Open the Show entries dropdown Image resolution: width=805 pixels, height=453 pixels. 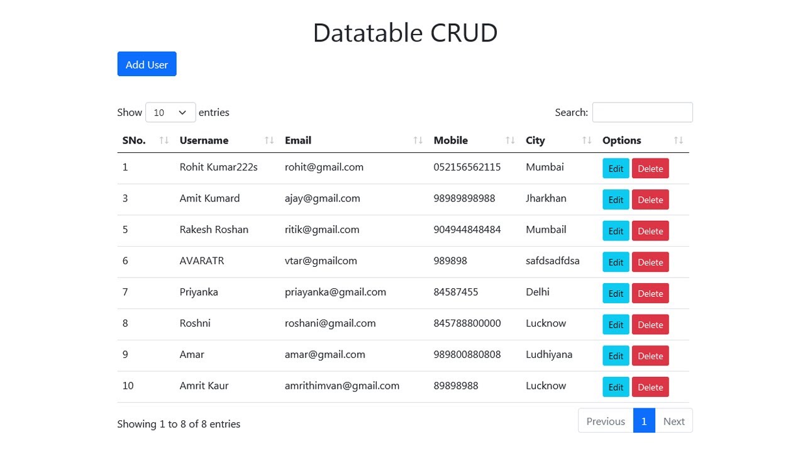170,113
